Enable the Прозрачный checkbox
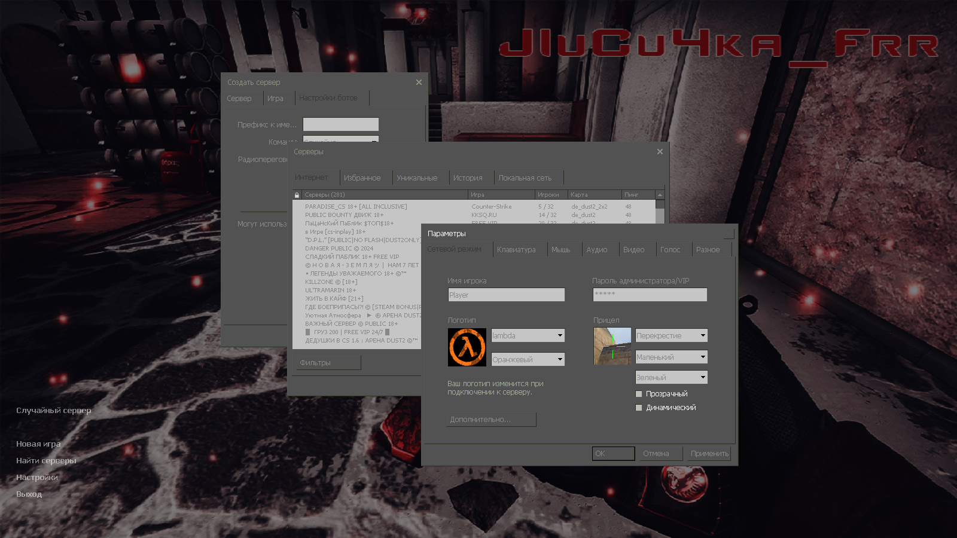The width and height of the screenshot is (957, 538). click(x=639, y=394)
